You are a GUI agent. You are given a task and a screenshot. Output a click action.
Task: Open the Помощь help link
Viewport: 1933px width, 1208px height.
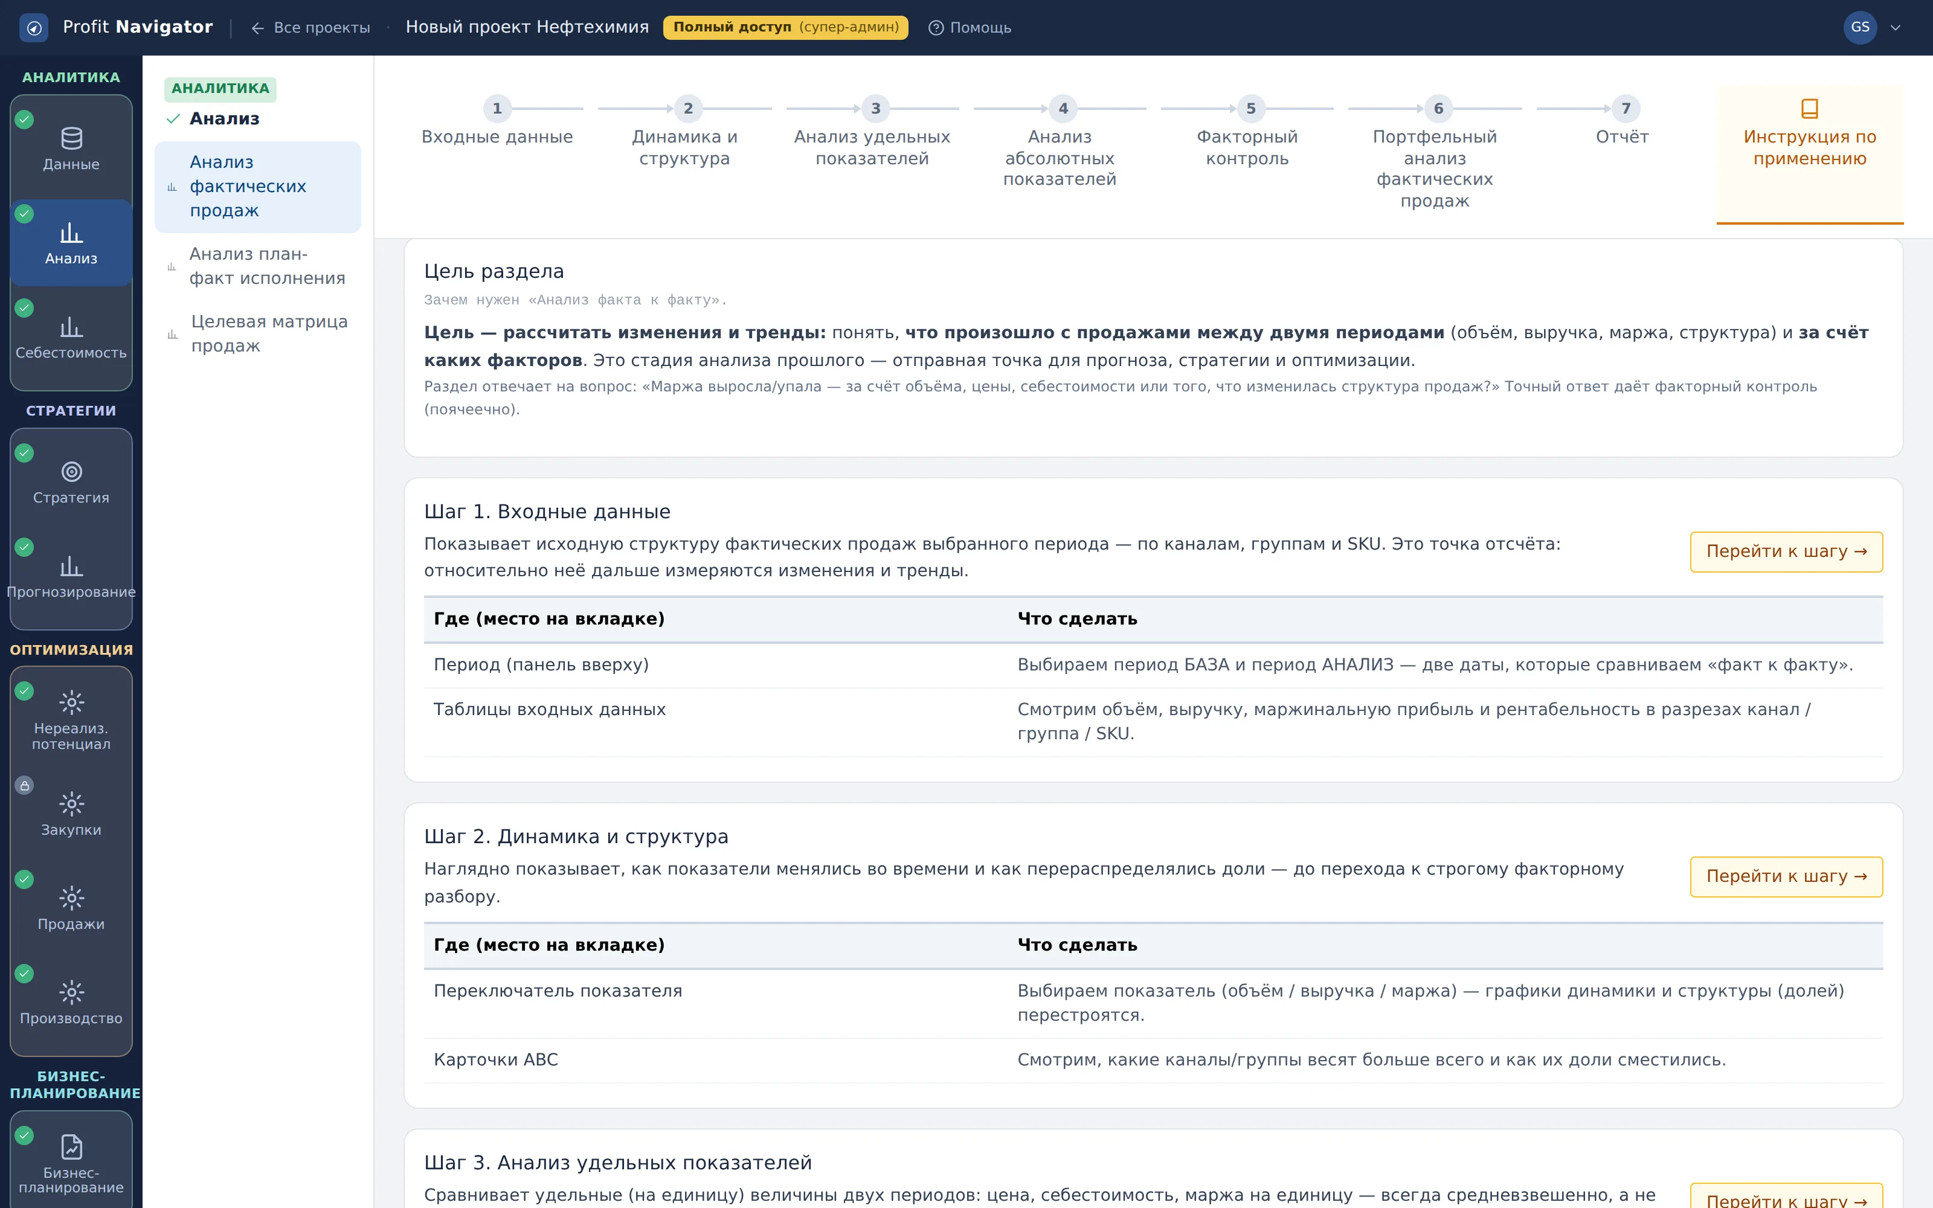click(970, 28)
